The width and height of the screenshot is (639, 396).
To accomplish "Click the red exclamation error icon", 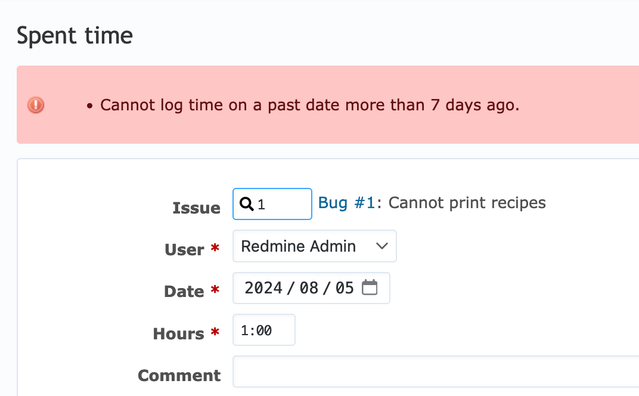I will point(36,105).
